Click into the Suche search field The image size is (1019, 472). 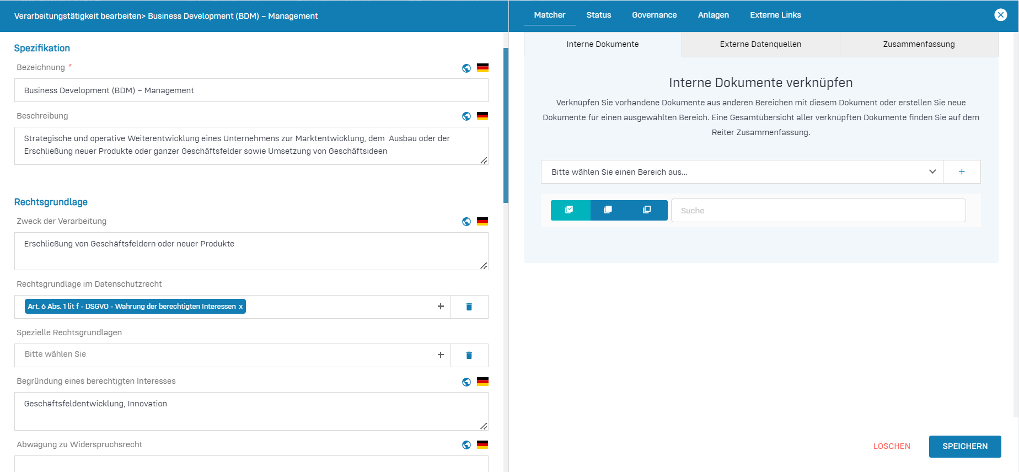[818, 211]
